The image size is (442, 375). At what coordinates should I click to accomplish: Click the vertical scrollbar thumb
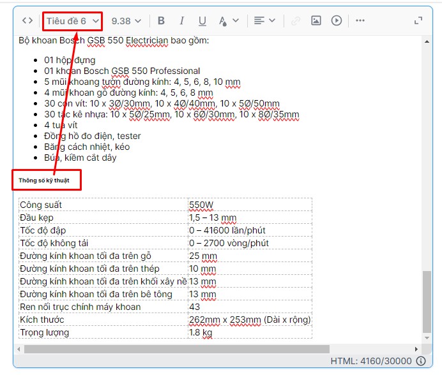pos(427,302)
